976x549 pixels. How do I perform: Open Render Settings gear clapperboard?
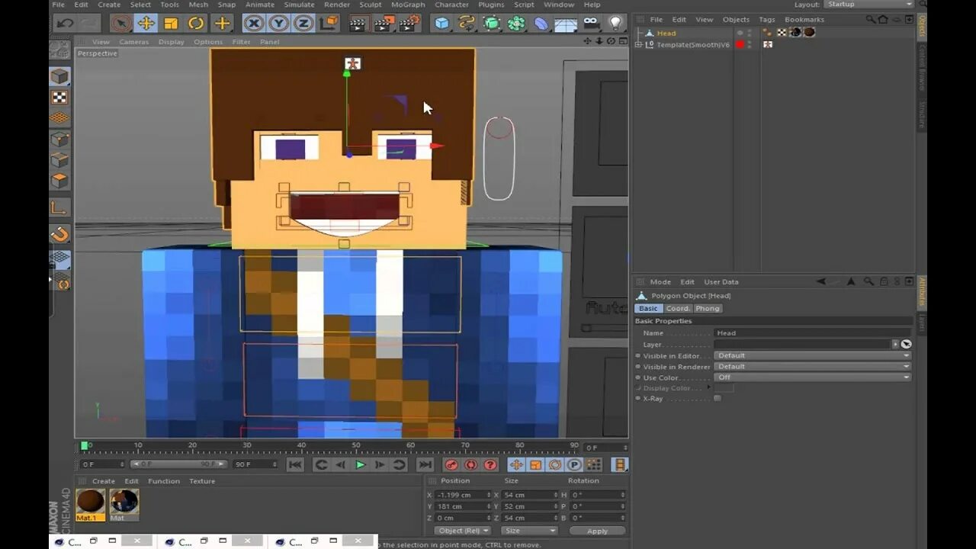[x=409, y=24]
